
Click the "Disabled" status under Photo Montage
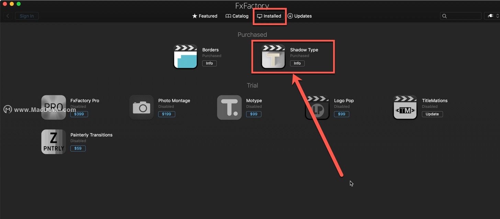[166, 106]
